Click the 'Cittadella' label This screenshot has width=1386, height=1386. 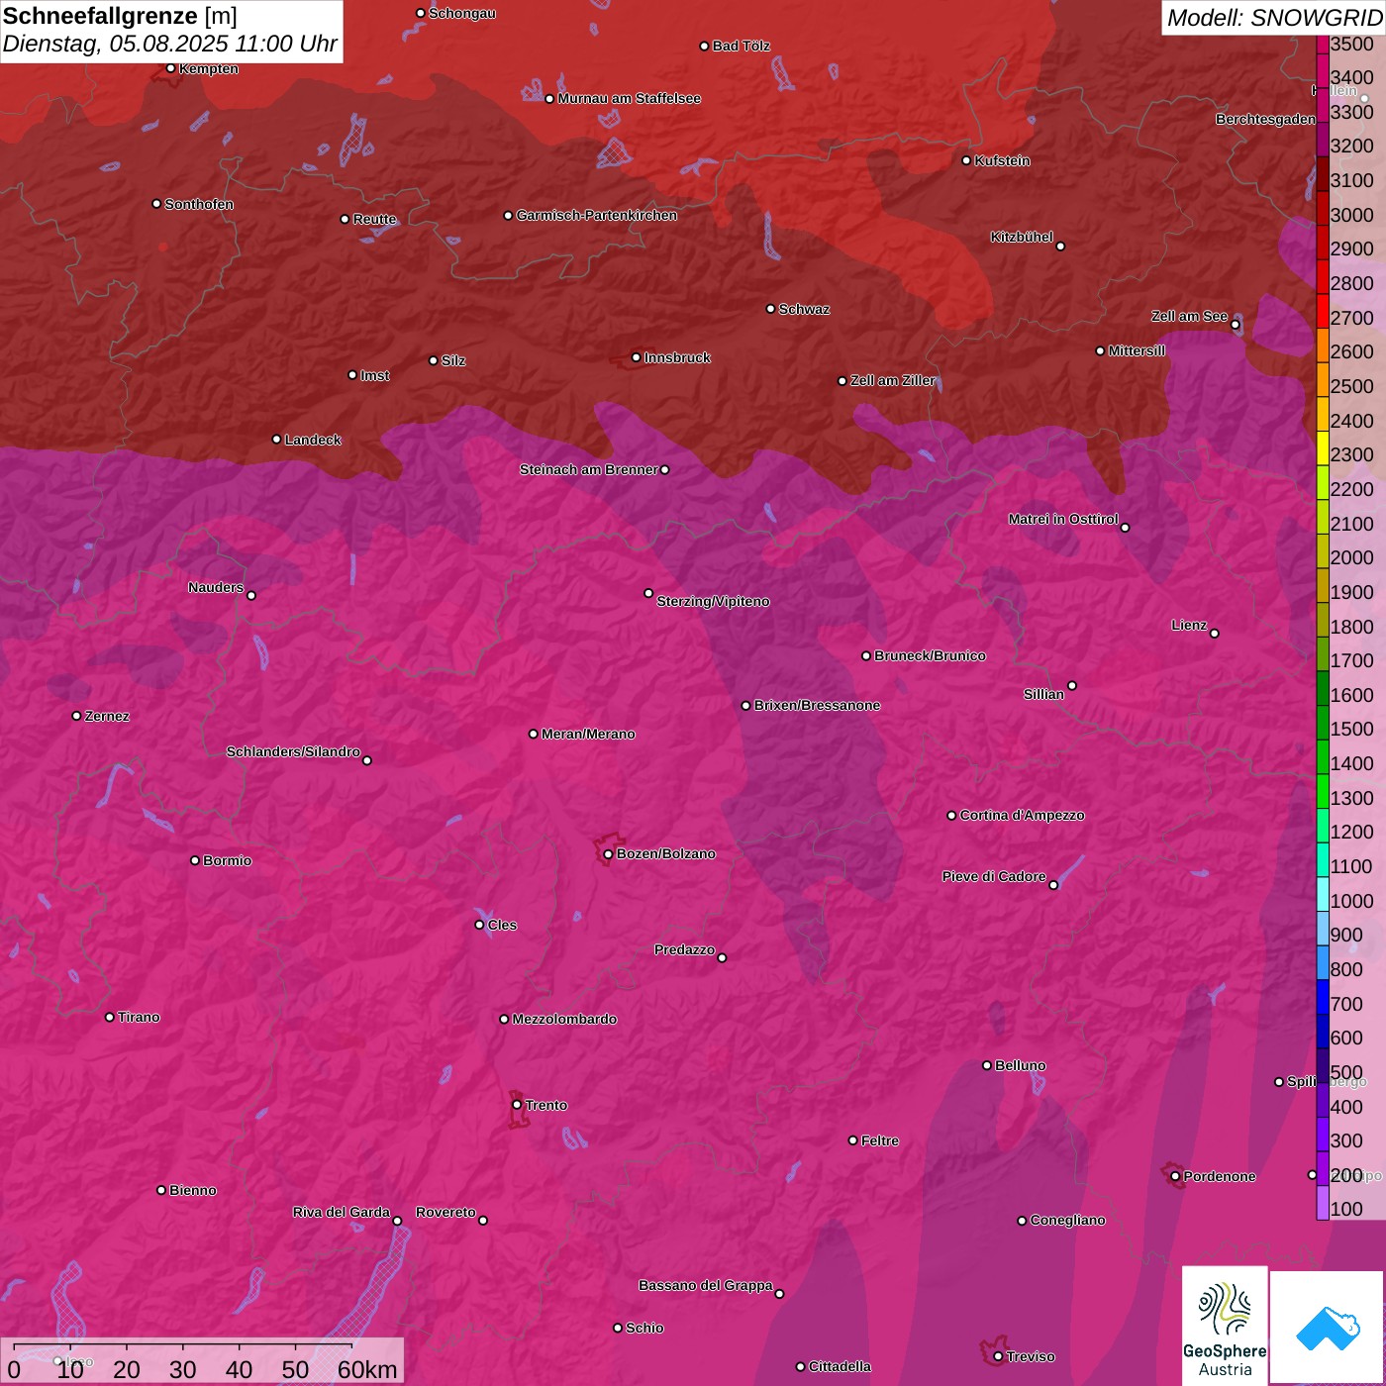840,1366
